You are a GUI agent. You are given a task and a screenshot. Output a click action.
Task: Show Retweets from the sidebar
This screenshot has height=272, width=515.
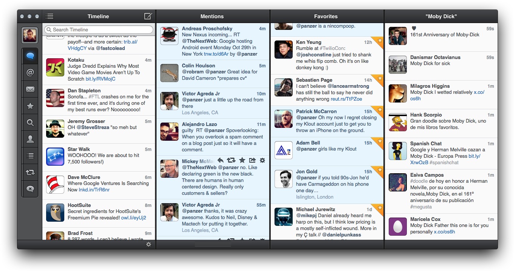[30, 172]
